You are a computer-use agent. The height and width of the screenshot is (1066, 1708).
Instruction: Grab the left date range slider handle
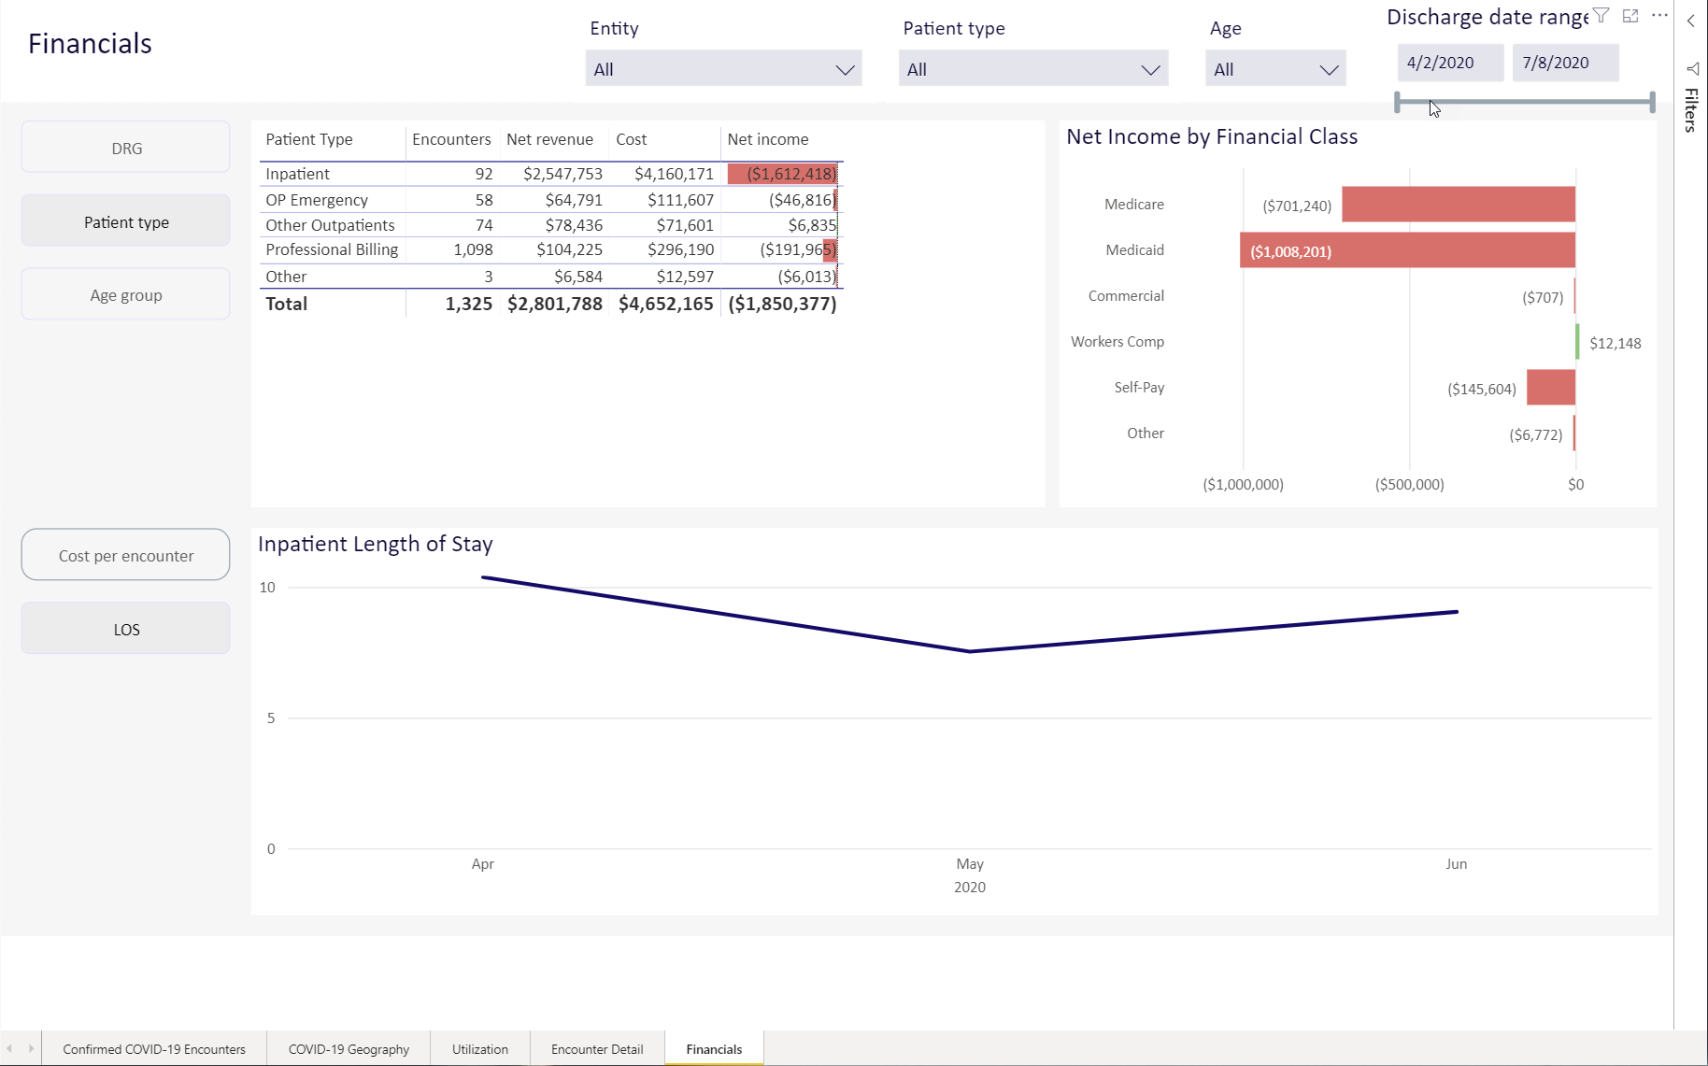pos(1398,102)
